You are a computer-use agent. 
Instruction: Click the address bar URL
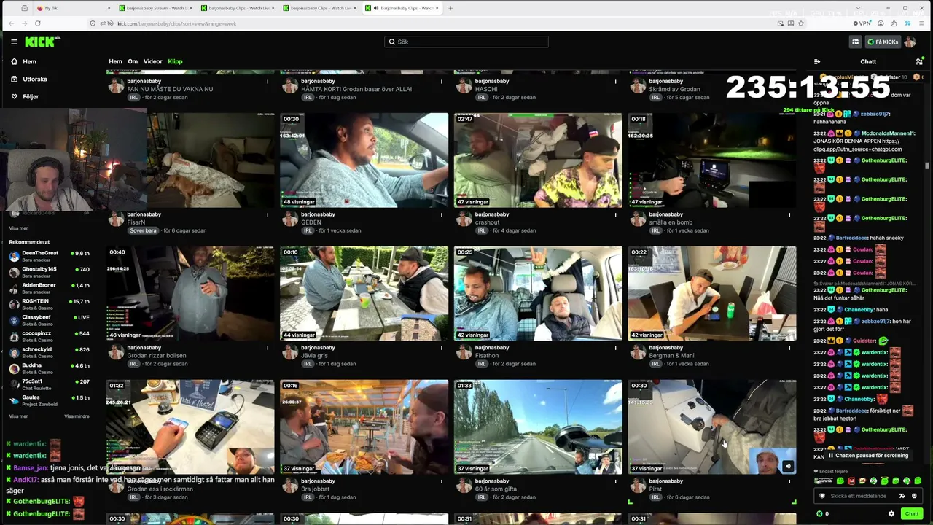click(177, 23)
